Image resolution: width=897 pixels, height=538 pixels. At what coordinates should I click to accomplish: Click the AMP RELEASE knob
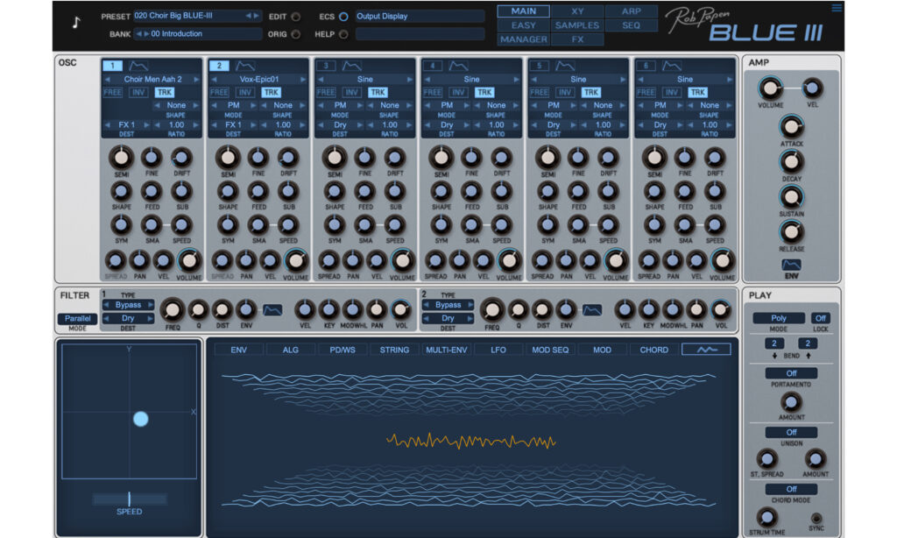tap(791, 232)
